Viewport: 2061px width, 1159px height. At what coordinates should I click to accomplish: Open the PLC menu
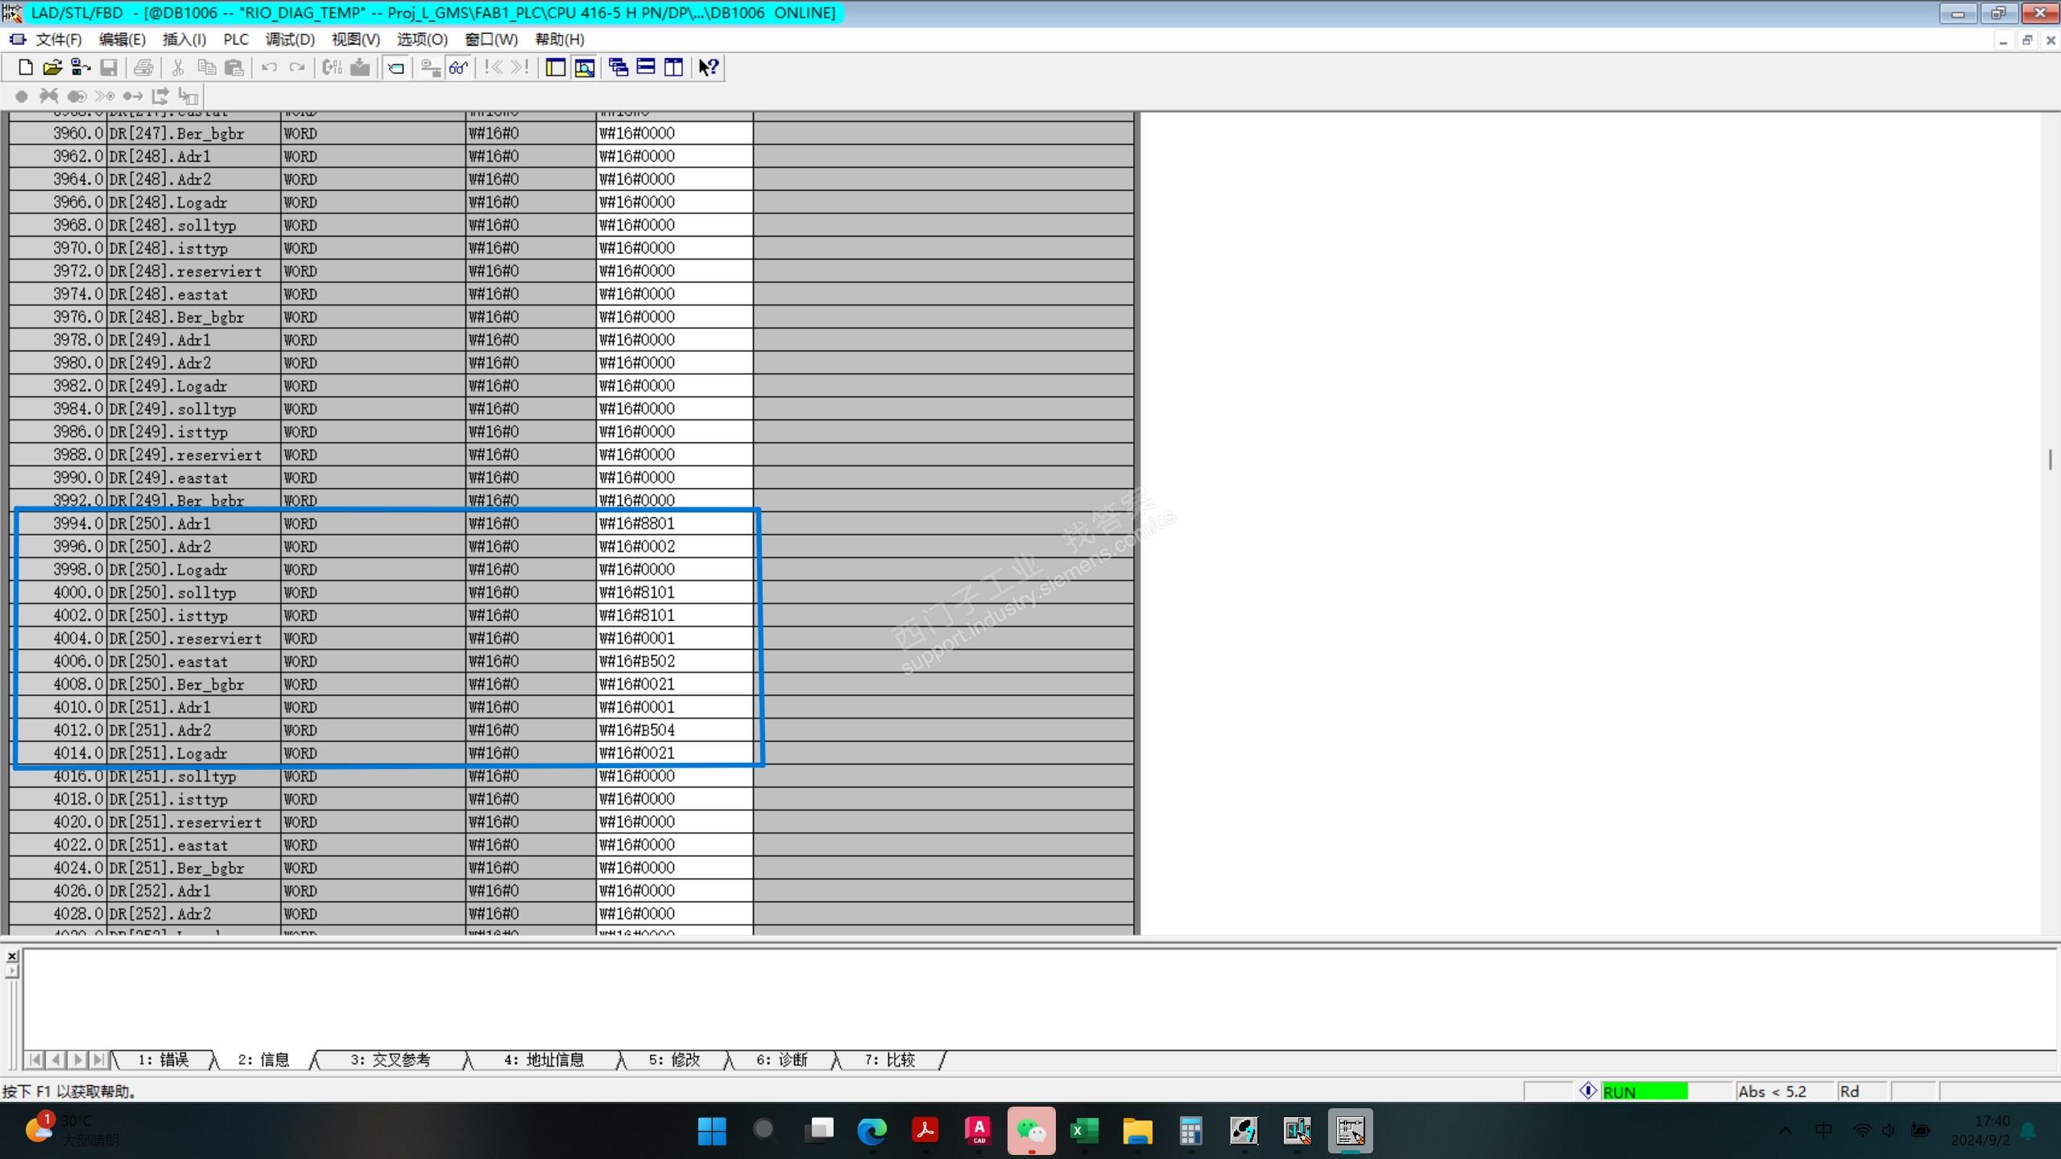236,39
